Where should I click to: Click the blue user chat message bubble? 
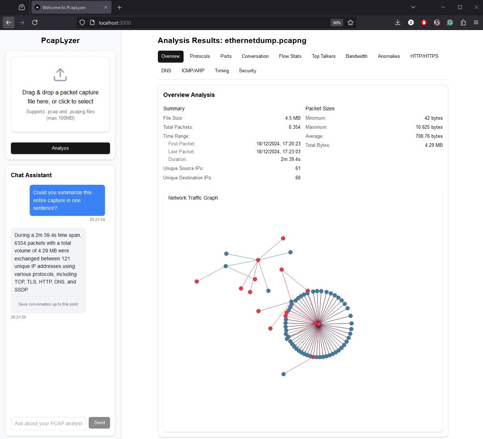pos(67,200)
